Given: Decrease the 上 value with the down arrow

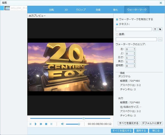Looking at the screenshot, I should (x=134, y=54).
